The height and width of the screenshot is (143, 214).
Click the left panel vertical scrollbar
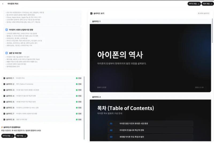84,108
